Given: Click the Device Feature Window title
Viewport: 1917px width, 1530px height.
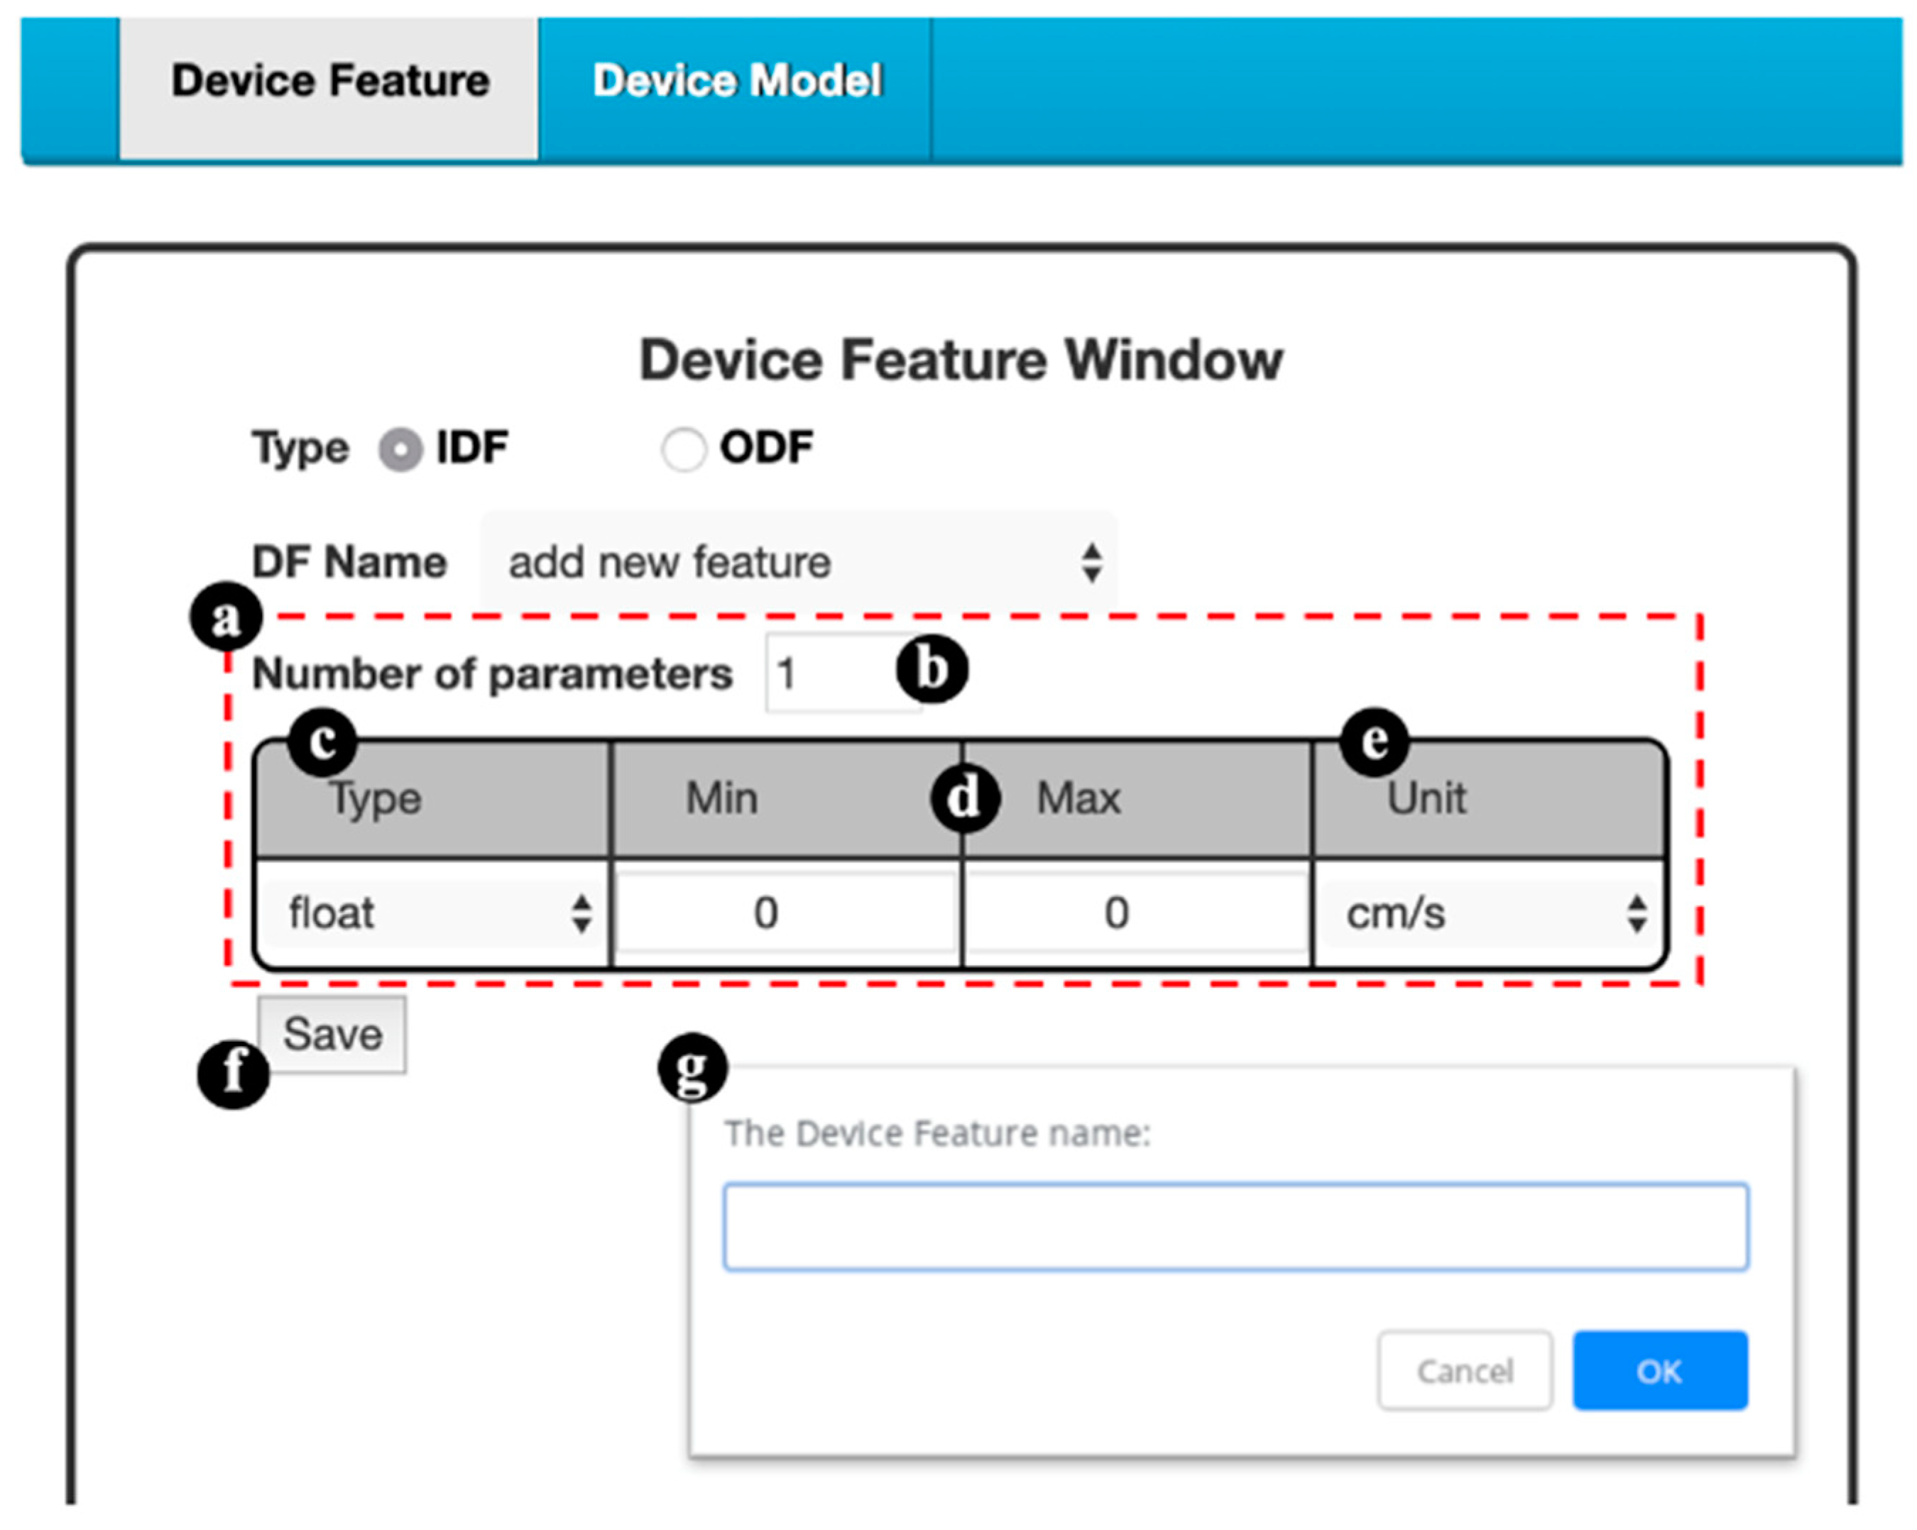Looking at the screenshot, I should 961,361.
